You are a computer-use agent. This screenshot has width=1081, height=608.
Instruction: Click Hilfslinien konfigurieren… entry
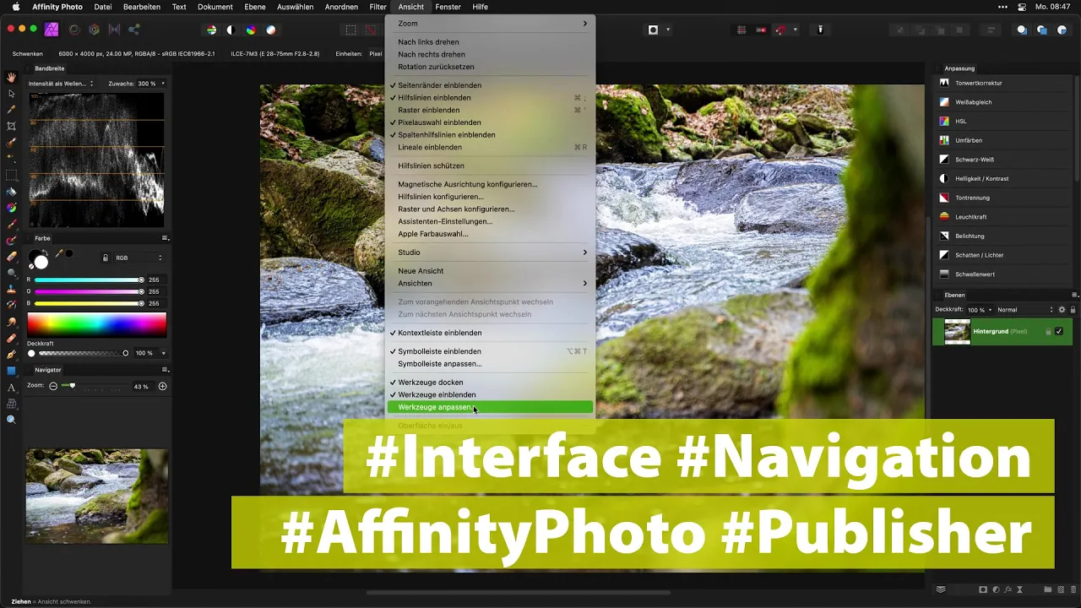click(x=490, y=197)
